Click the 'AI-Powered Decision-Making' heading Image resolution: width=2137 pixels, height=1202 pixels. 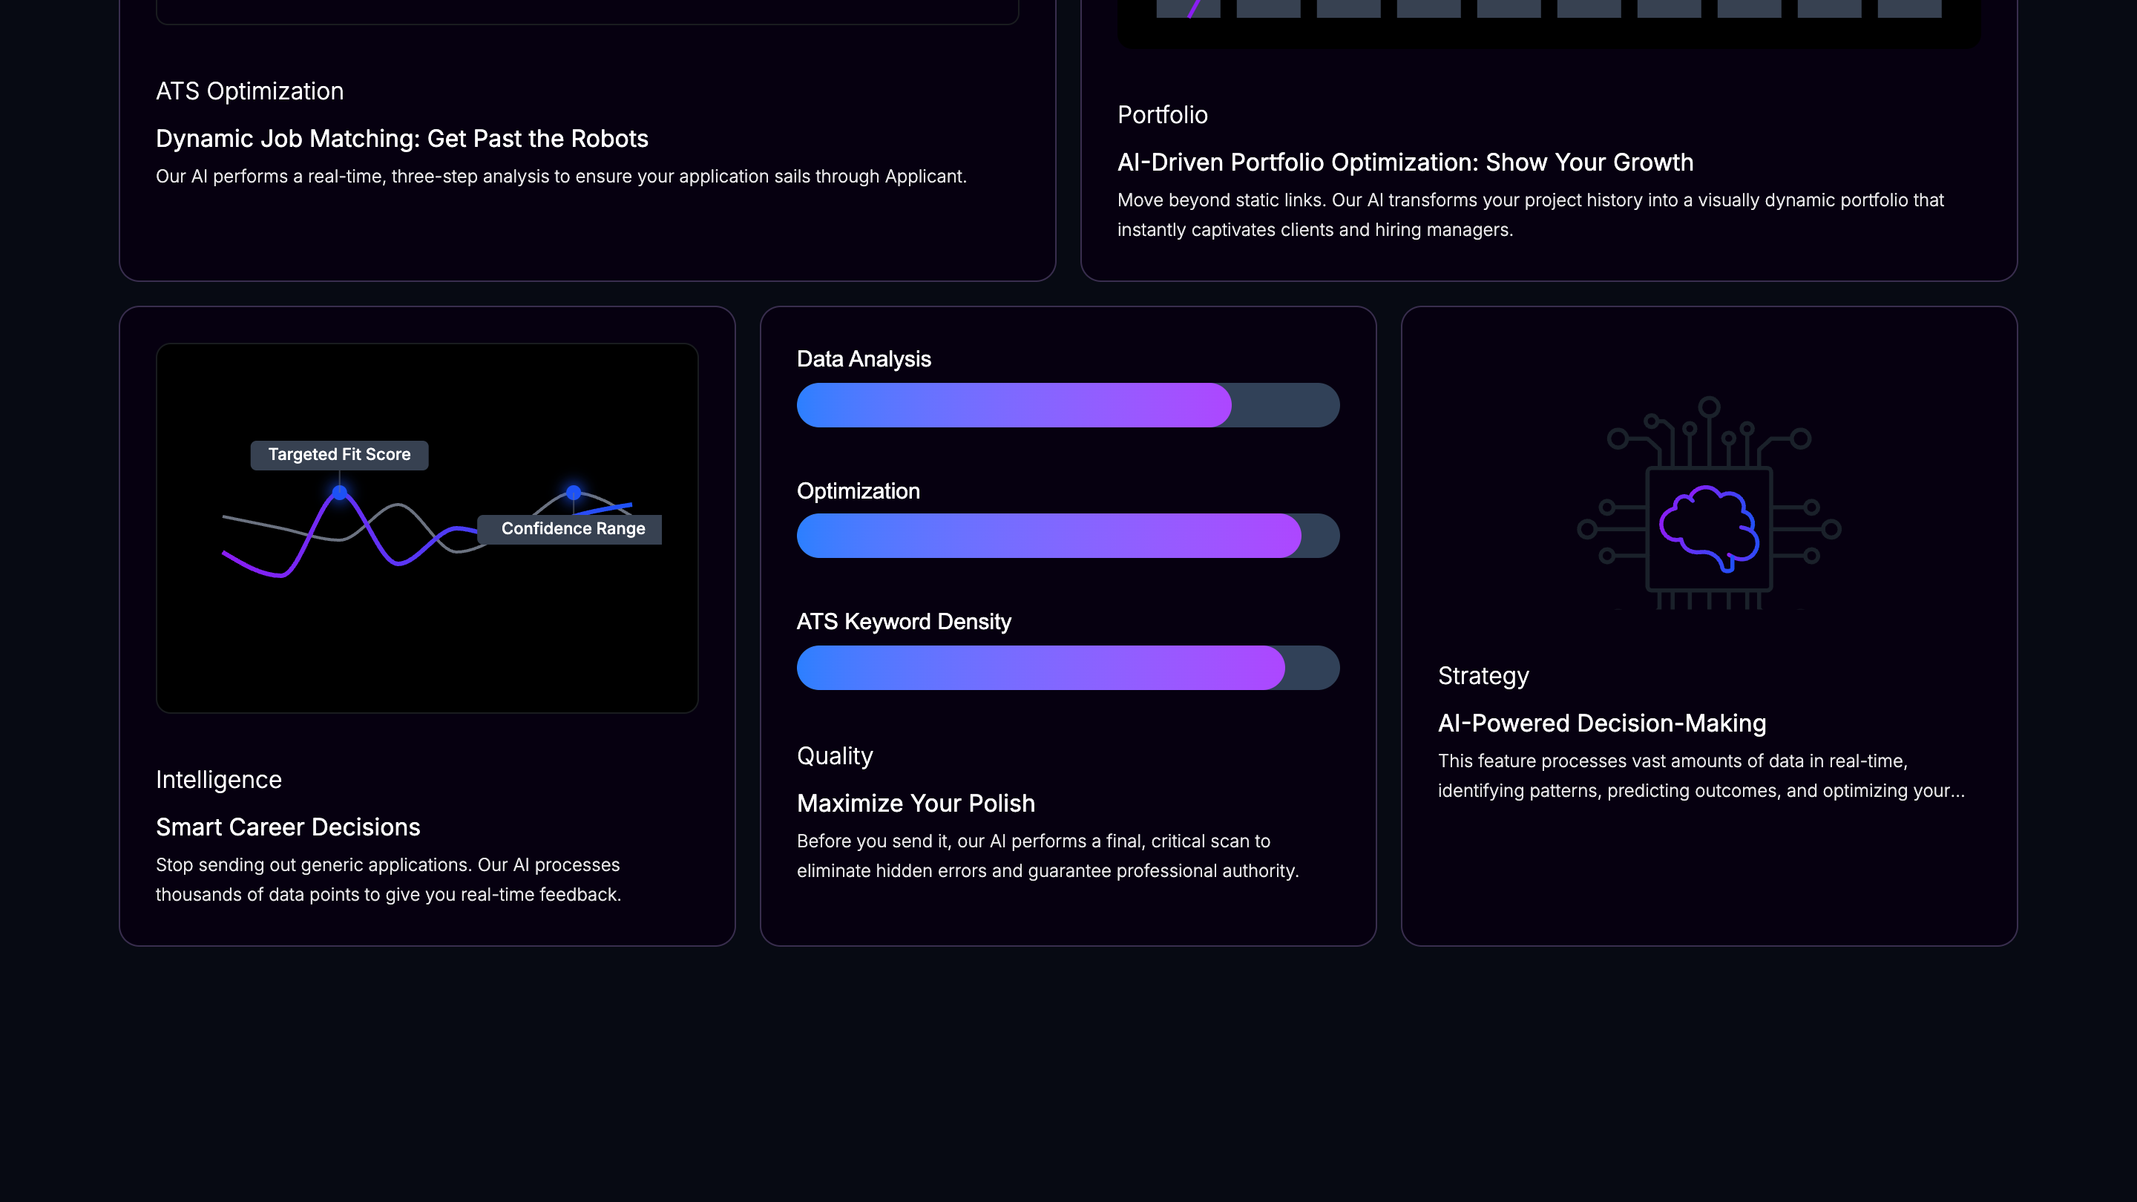[1602, 723]
